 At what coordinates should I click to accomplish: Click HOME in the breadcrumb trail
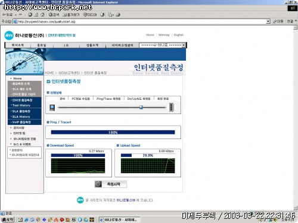(x=49, y=73)
